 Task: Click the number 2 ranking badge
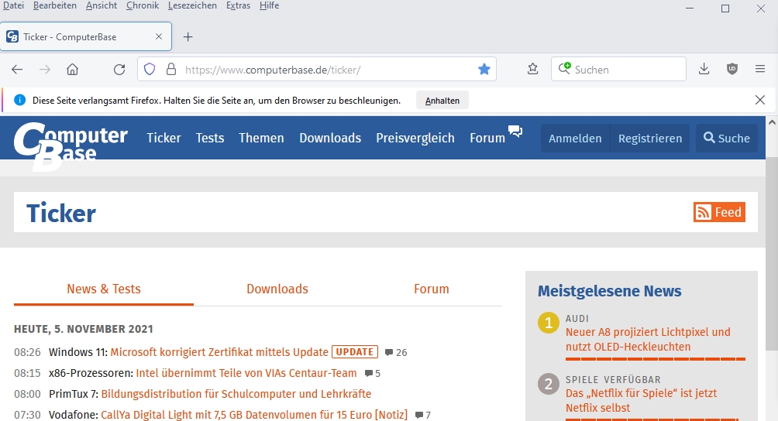549,384
